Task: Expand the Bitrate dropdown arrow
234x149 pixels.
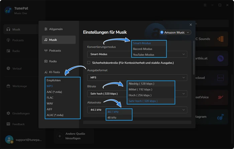Action: 184,94
